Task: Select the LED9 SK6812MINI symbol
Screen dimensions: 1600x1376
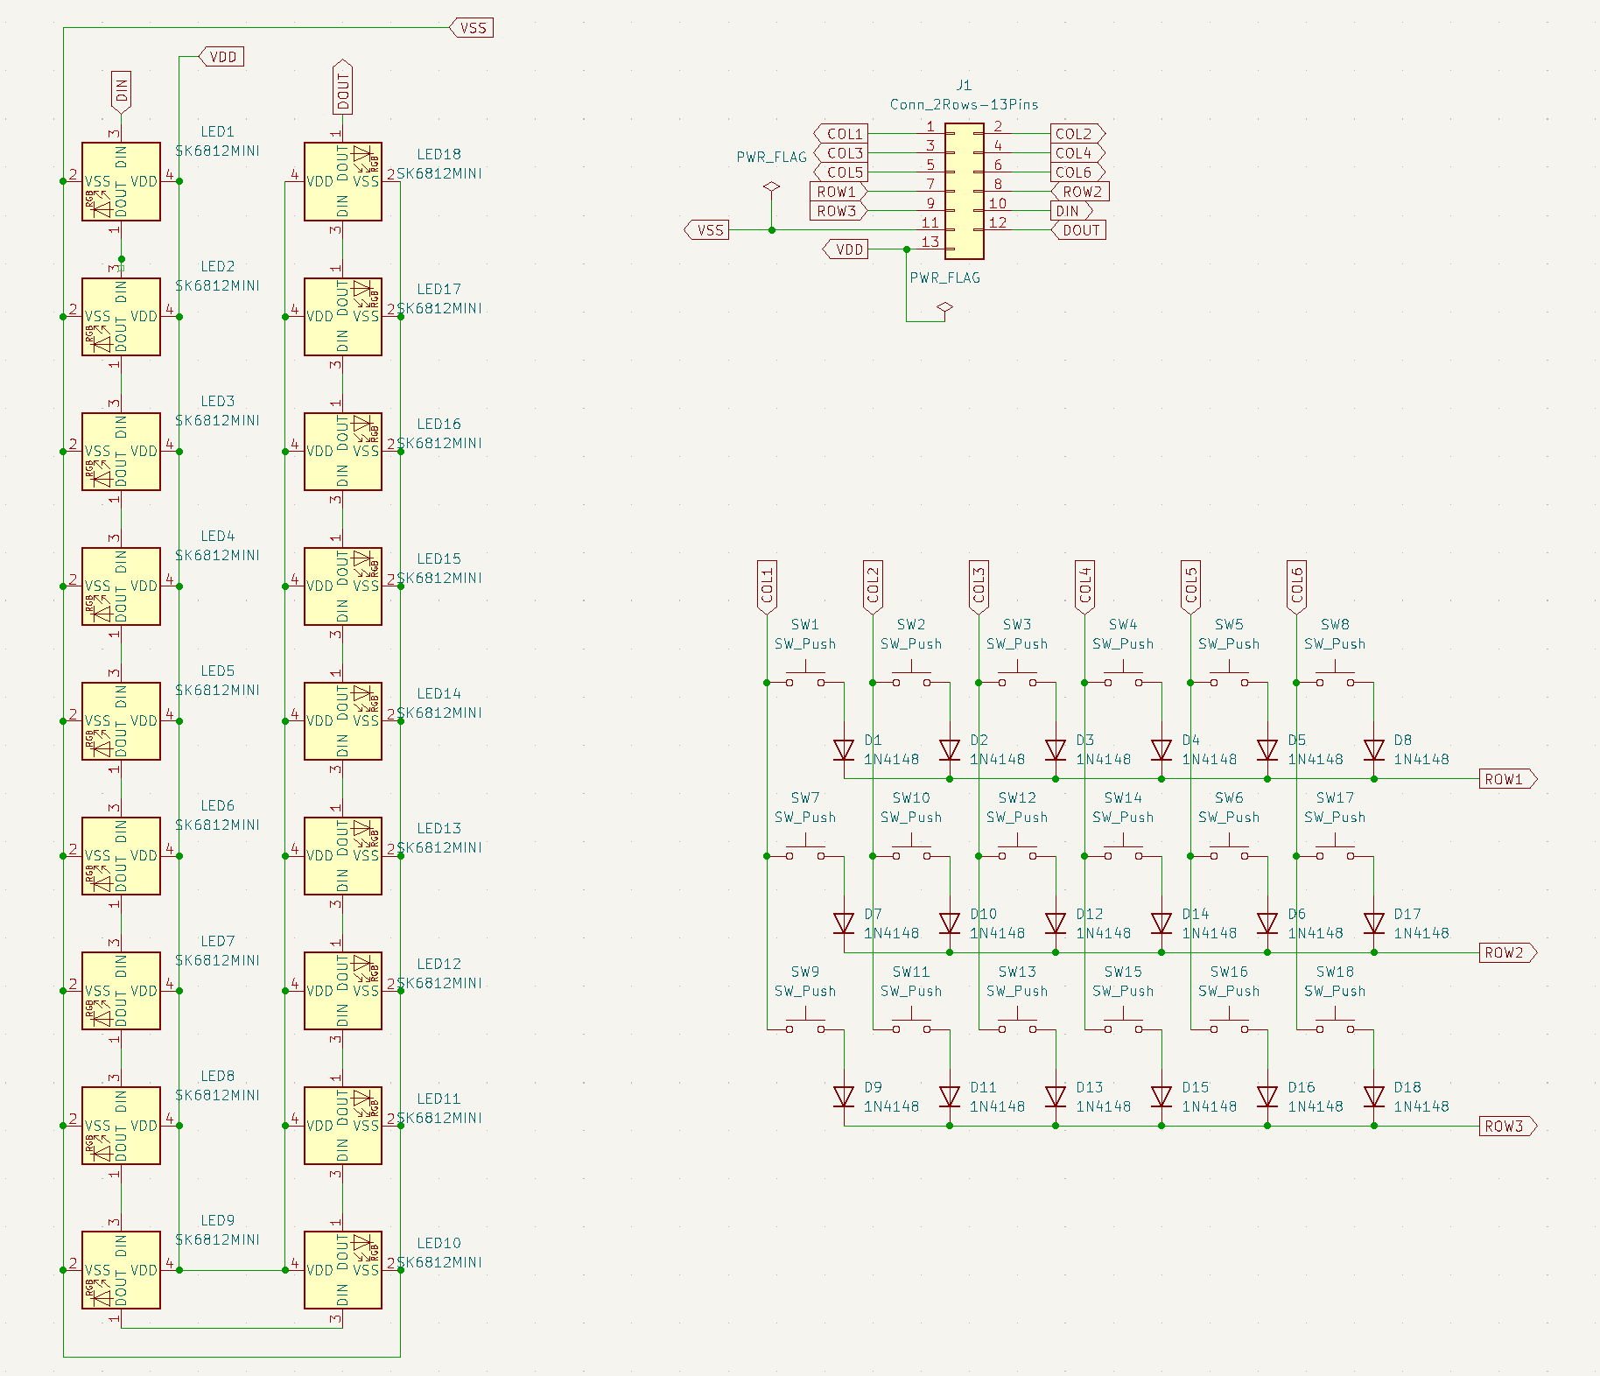Action: tap(121, 1270)
